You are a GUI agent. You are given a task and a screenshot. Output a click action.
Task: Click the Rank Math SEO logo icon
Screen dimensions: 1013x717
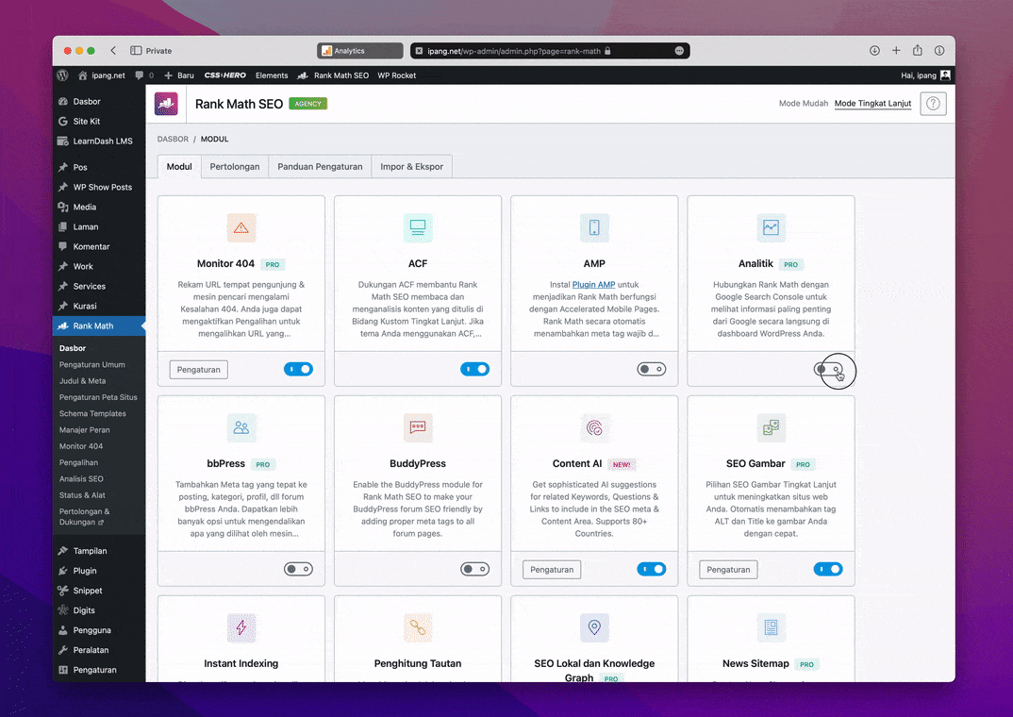(x=166, y=104)
